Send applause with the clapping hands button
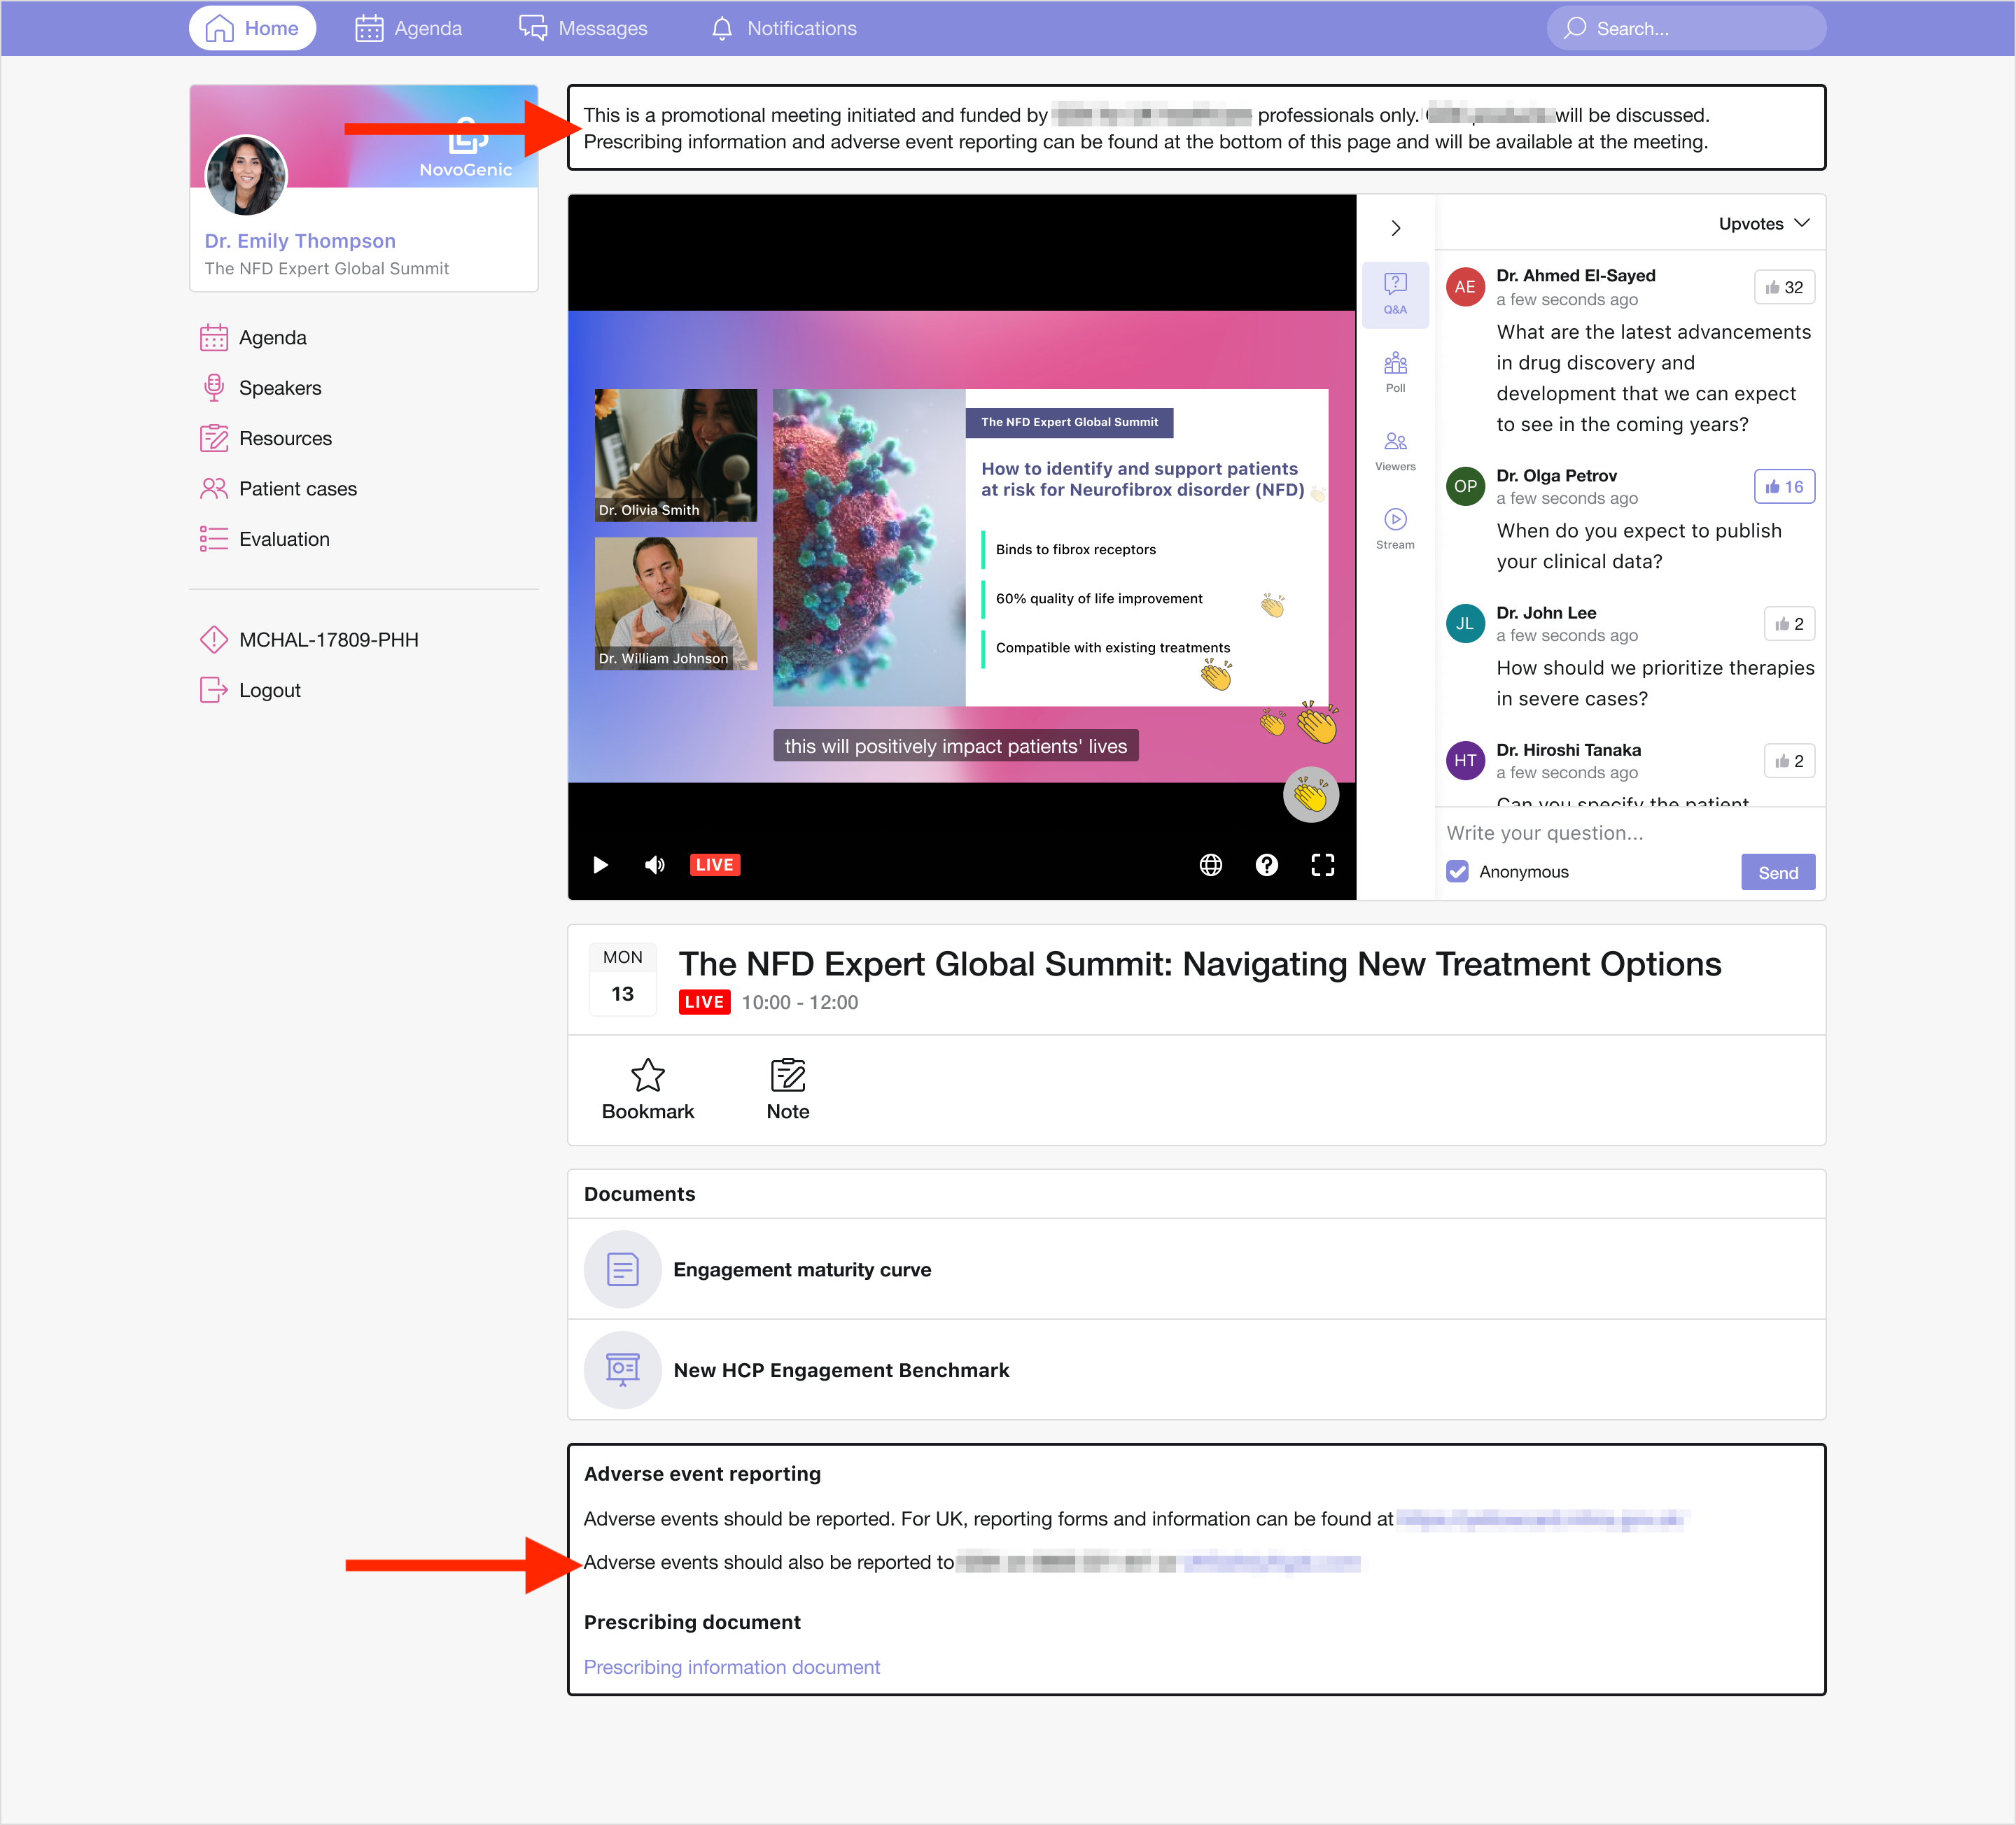 pyautogui.click(x=1310, y=796)
